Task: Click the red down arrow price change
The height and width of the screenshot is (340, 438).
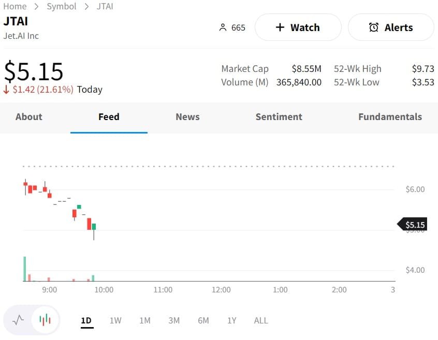Action: (6, 90)
